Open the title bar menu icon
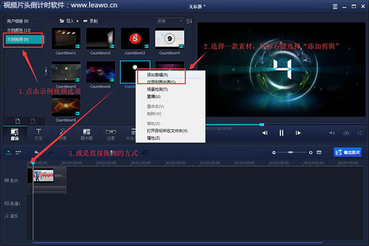The height and width of the screenshot is (246, 369). tap(335, 7)
